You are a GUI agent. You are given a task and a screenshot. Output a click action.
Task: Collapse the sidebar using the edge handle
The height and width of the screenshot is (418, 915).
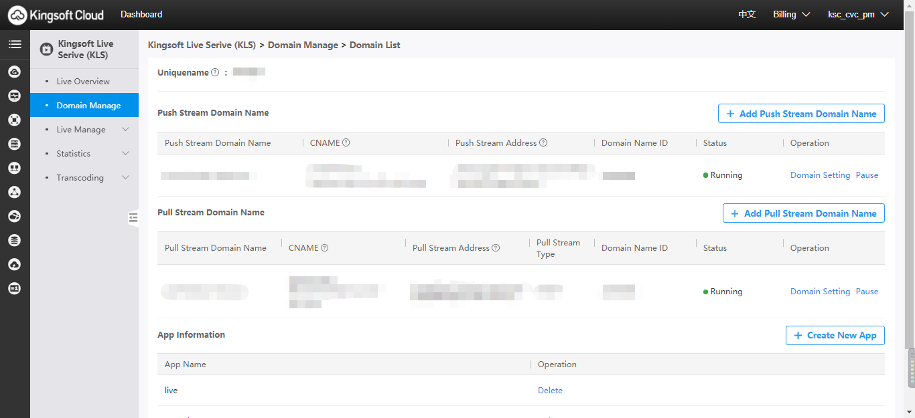point(133,217)
